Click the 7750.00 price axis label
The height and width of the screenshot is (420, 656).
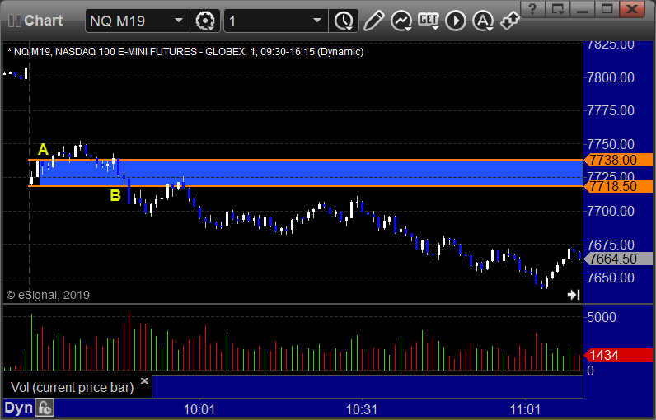pos(611,144)
